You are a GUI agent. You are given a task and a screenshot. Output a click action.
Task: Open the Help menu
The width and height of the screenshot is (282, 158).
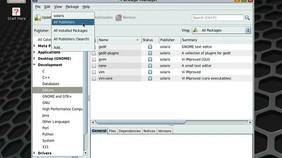point(86,7)
